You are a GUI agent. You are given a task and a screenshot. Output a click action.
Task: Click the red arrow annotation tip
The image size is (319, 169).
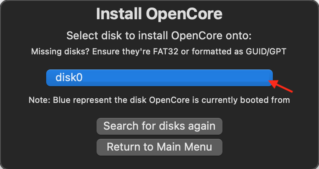(x=270, y=82)
